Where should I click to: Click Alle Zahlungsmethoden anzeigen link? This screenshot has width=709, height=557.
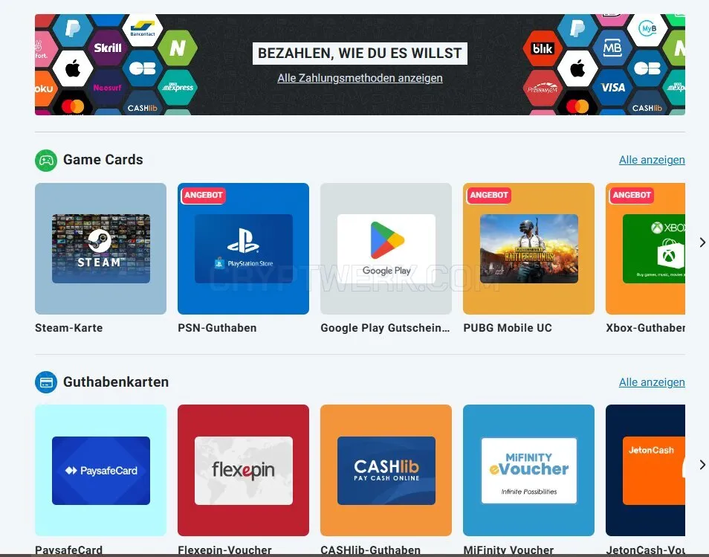pyautogui.click(x=360, y=78)
